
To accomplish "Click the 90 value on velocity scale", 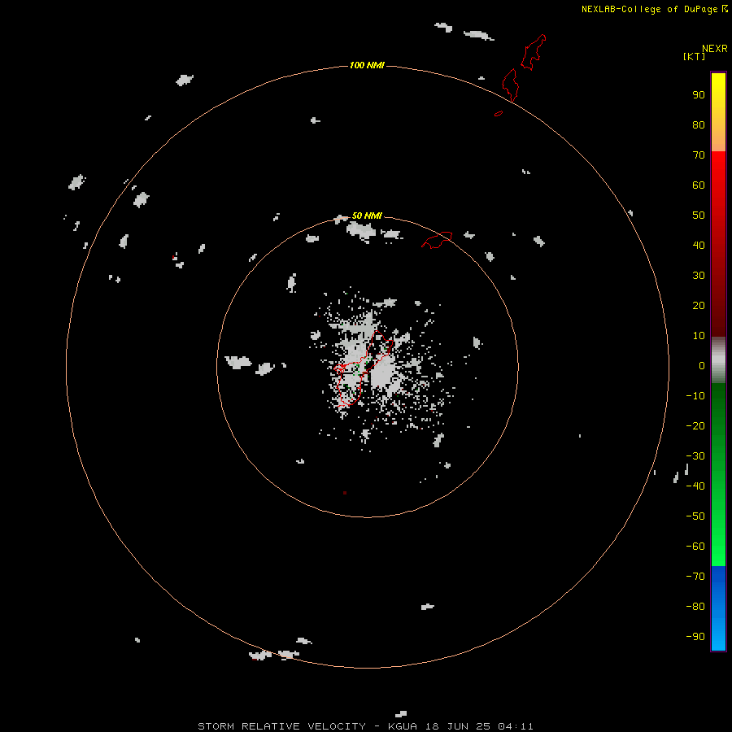I will [x=699, y=95].
